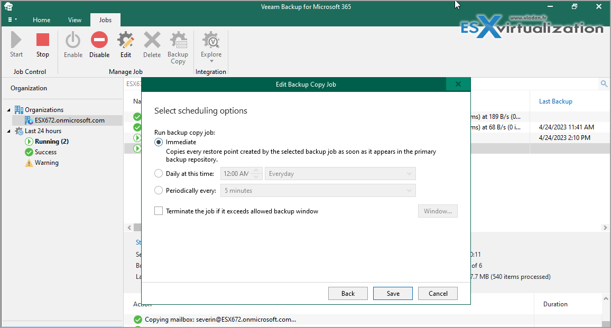Click the Enable job power icon
The width and height of the screenshot is (611, 328).
[73, 41]
